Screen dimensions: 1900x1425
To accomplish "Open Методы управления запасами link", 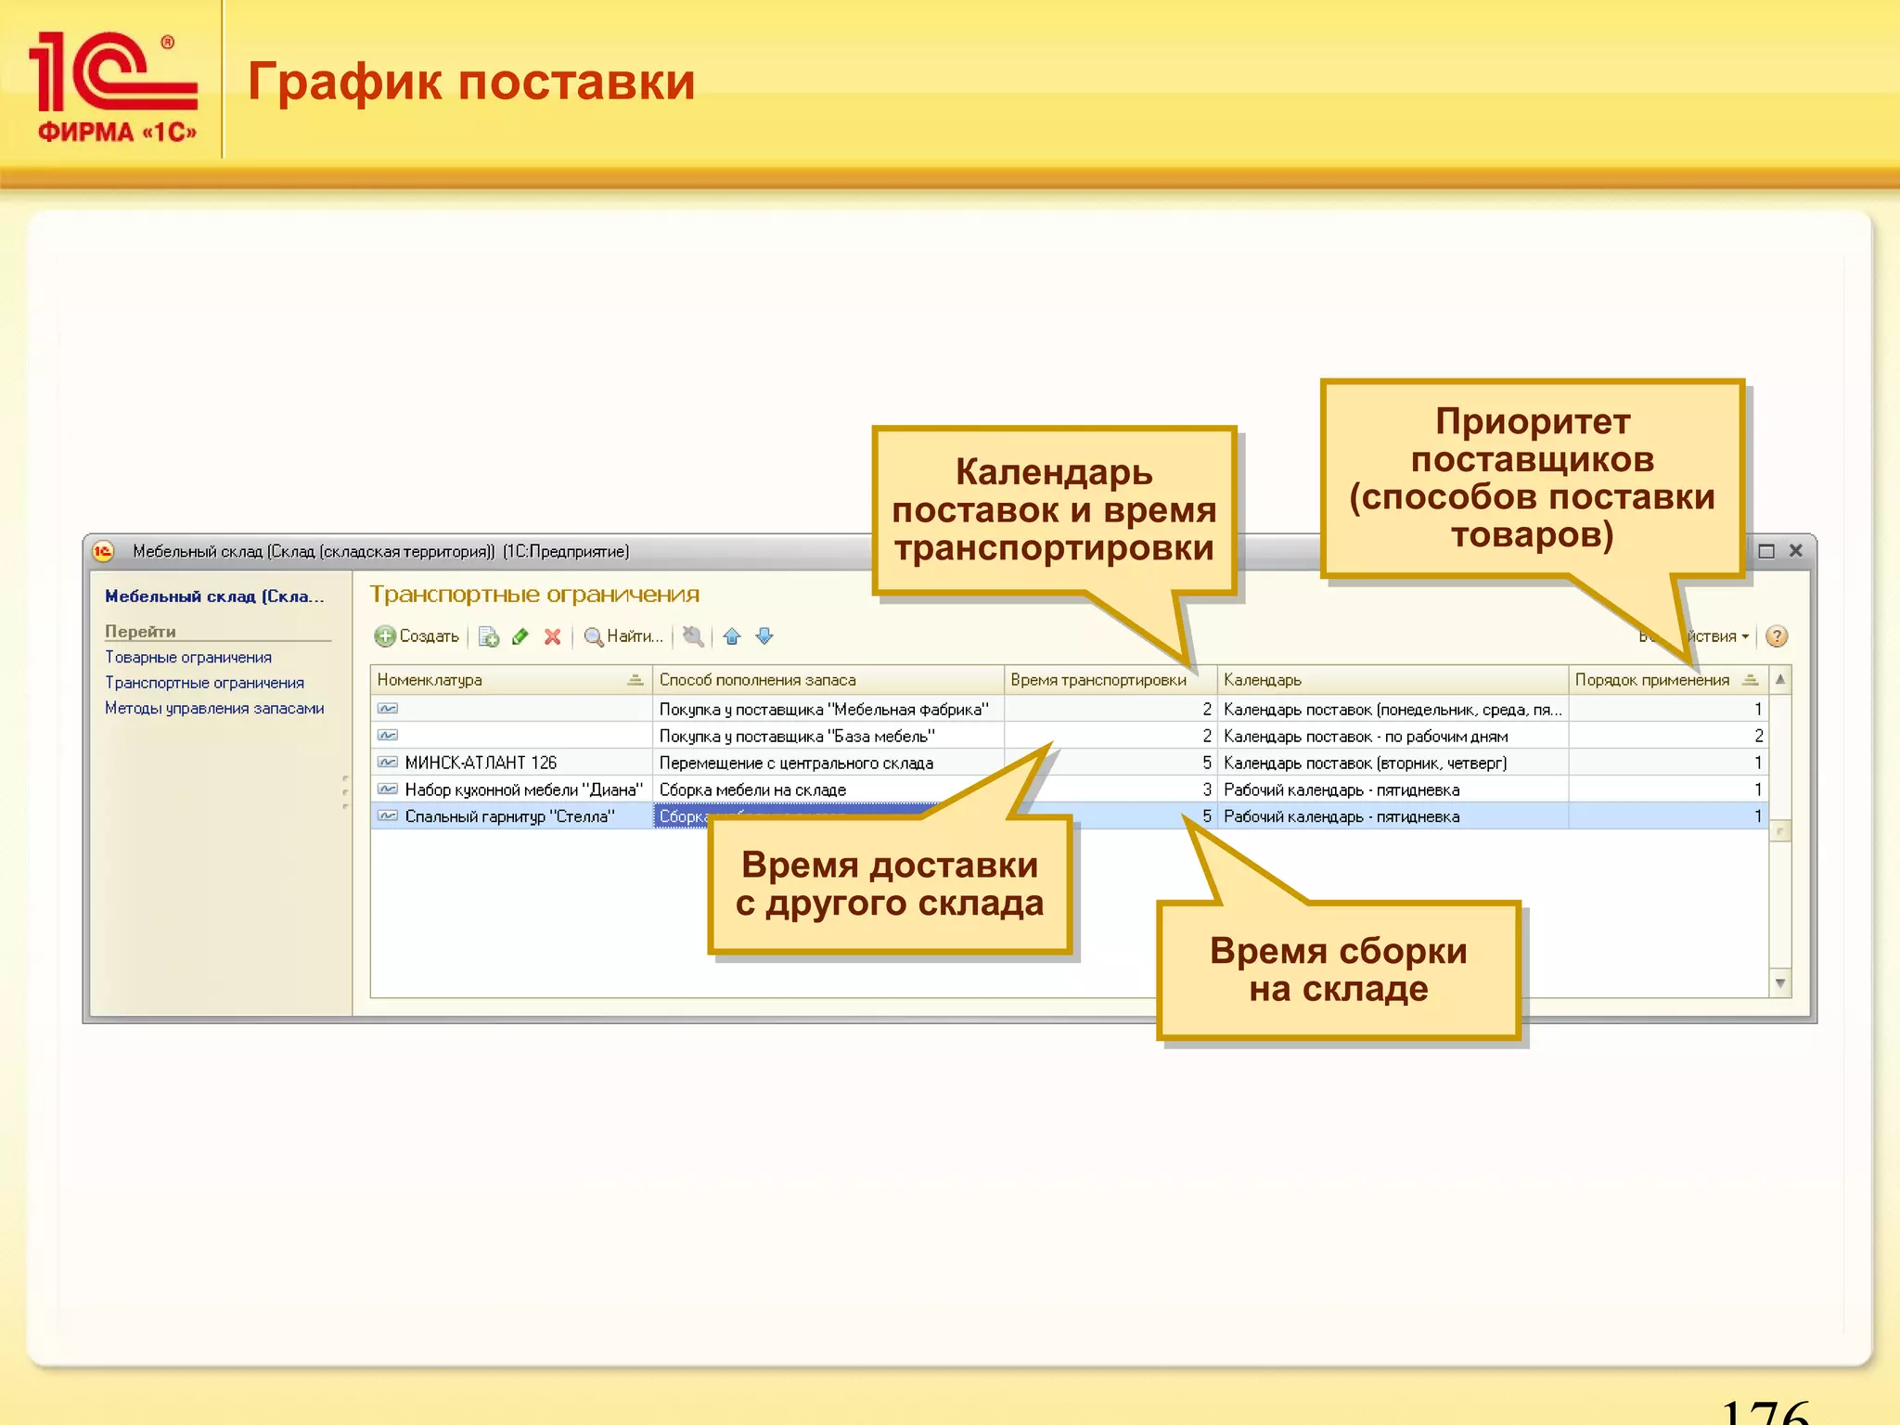I will point(214,709).
